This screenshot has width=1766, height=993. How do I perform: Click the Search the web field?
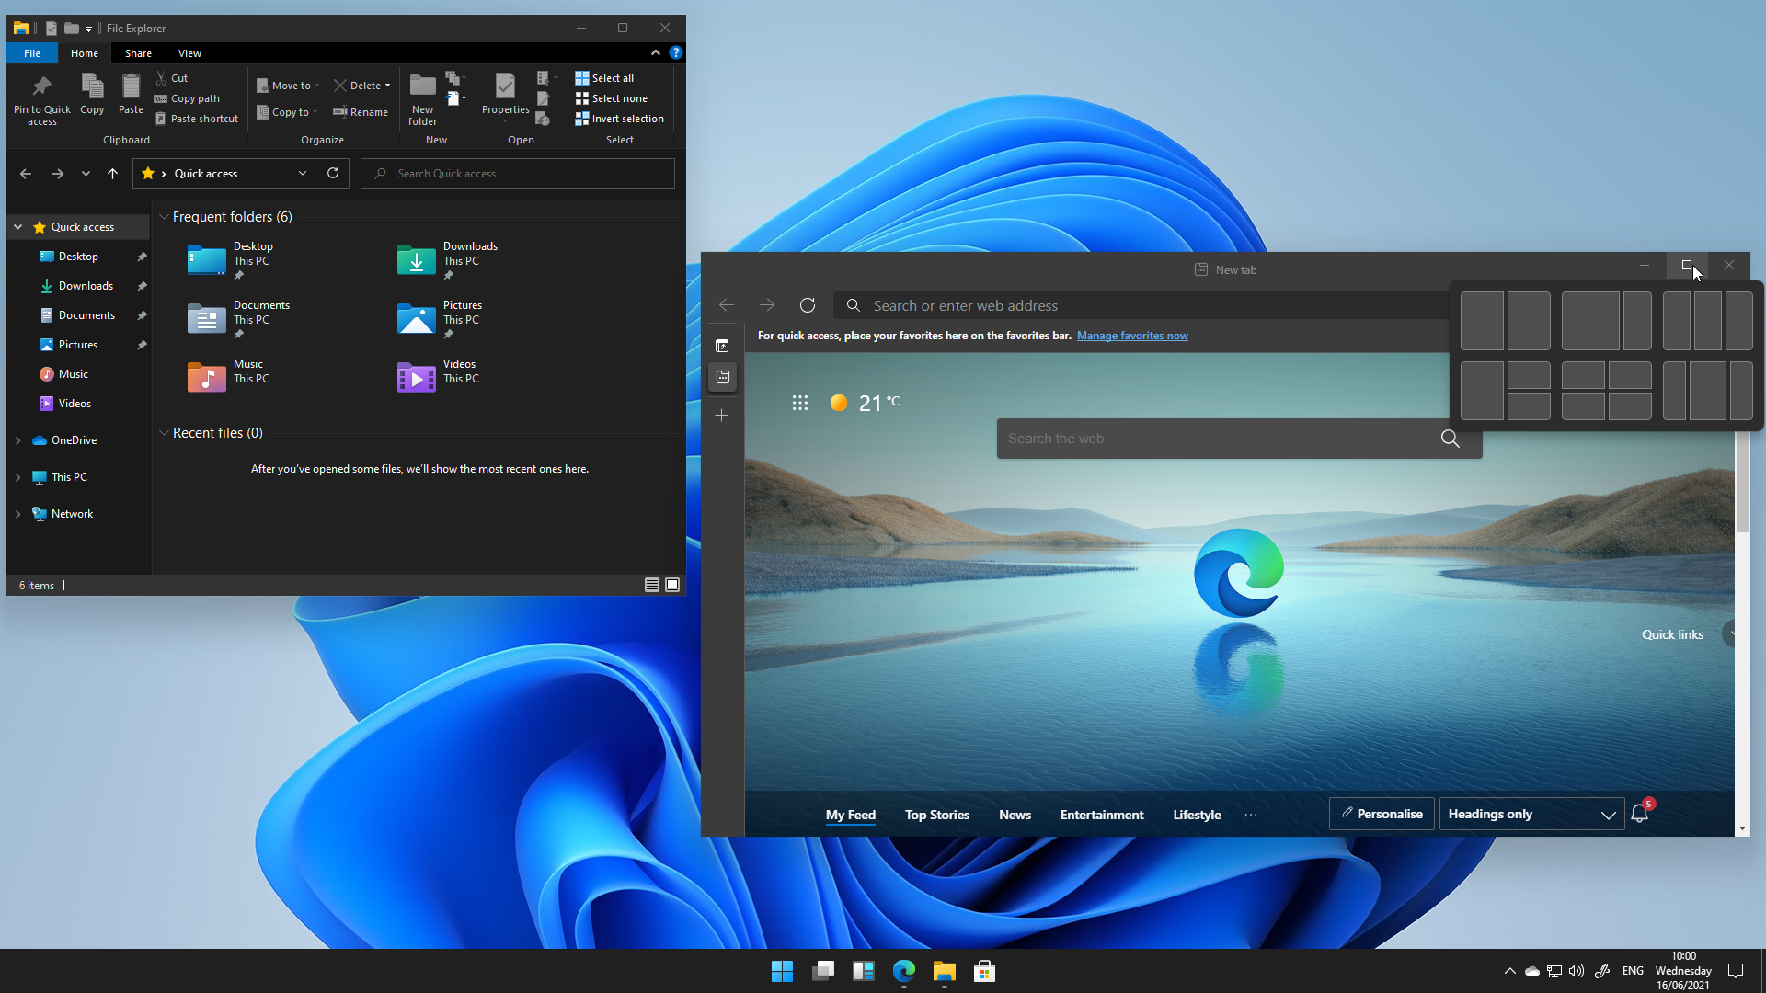pos(1196,439)
